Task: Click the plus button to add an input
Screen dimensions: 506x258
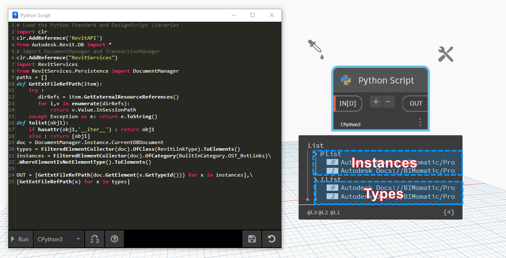Action: click(376, 101)
